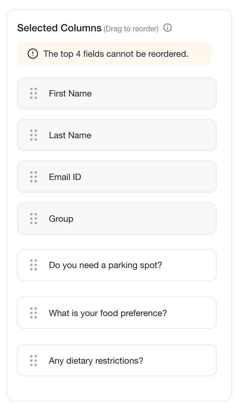Viewport: 239px width, 410px height.
Task: Click the drag handle for Group
Action: click(33, 219)
